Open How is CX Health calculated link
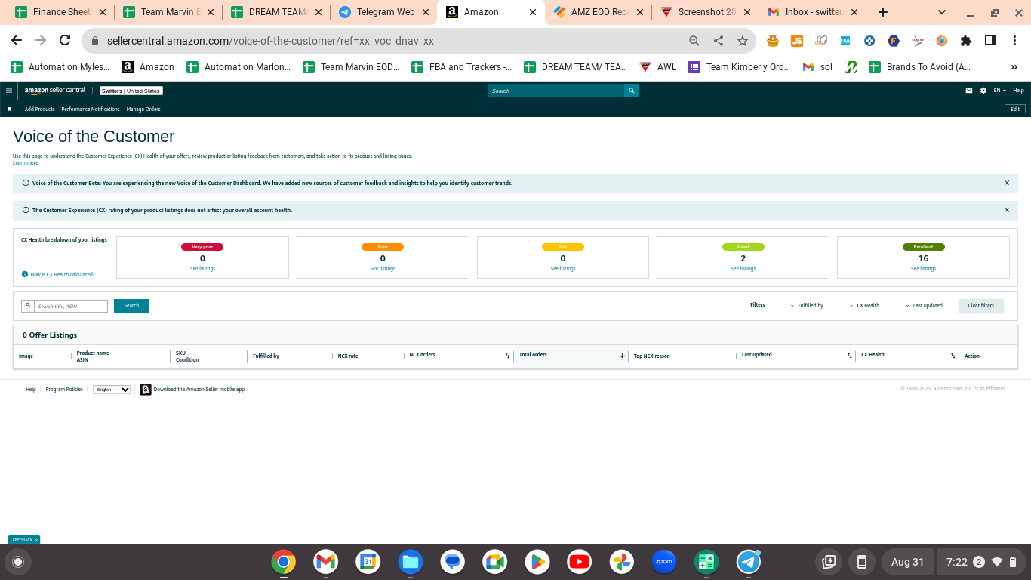 [x=63, y=275]
